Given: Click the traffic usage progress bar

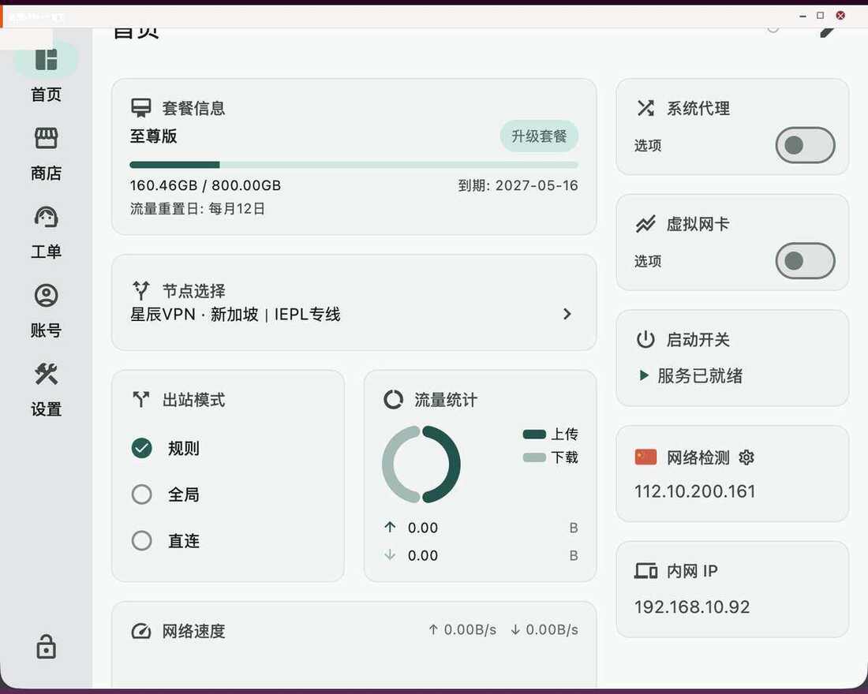Looking at the screenshot, I should 354,165.
